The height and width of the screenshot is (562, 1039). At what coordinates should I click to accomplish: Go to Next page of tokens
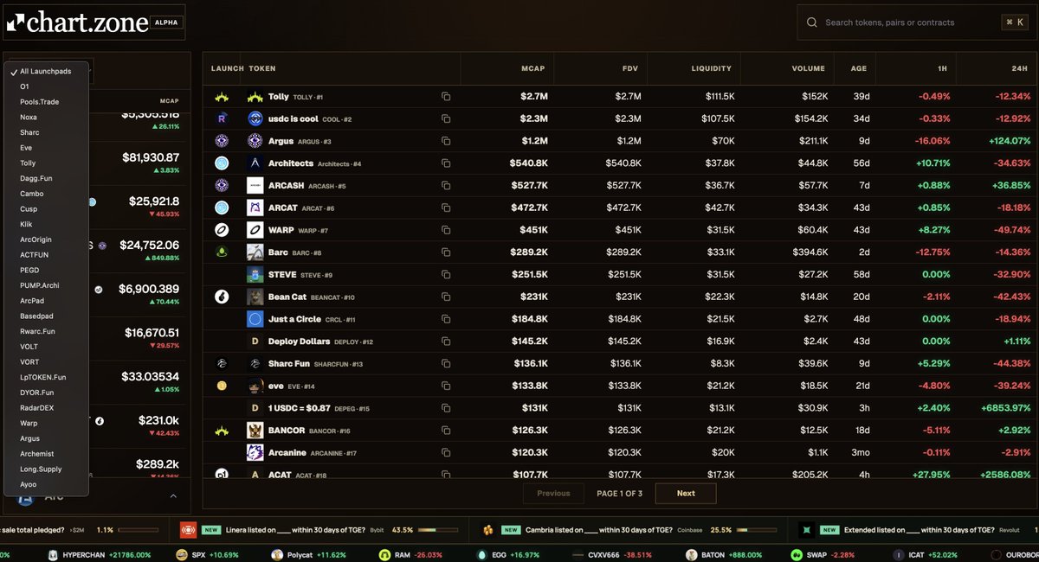pos(686,494)
